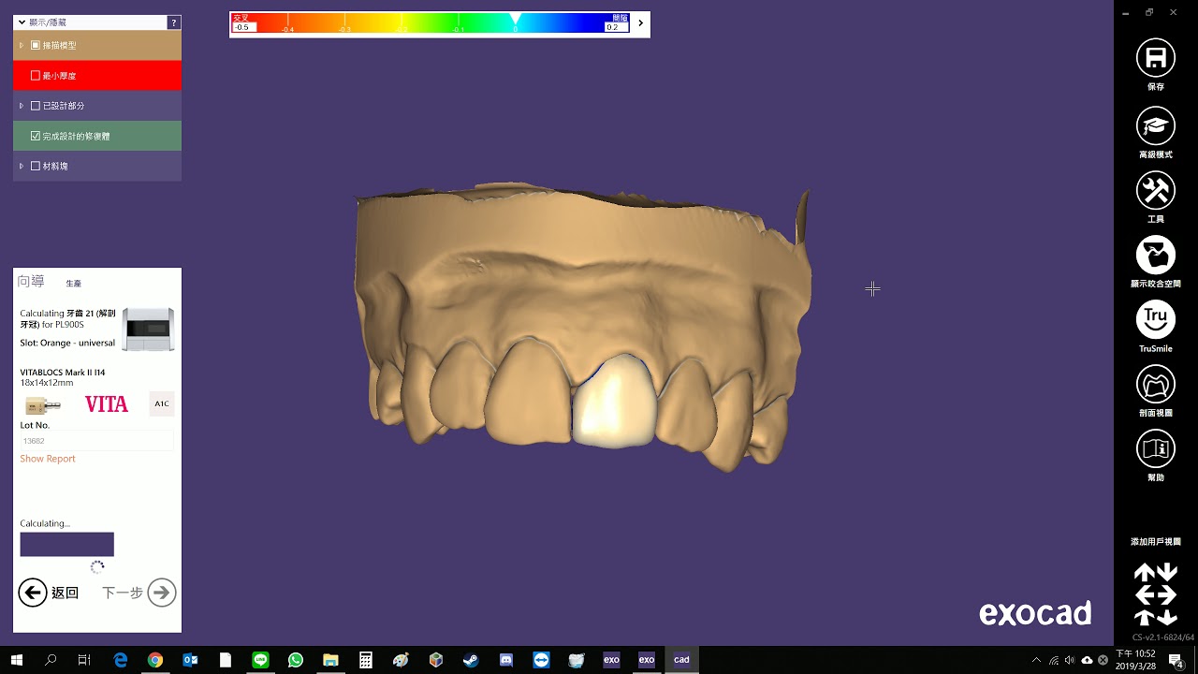Open the Show Report link
Screen dimensions: 1198x674
[x=48, y=459]
